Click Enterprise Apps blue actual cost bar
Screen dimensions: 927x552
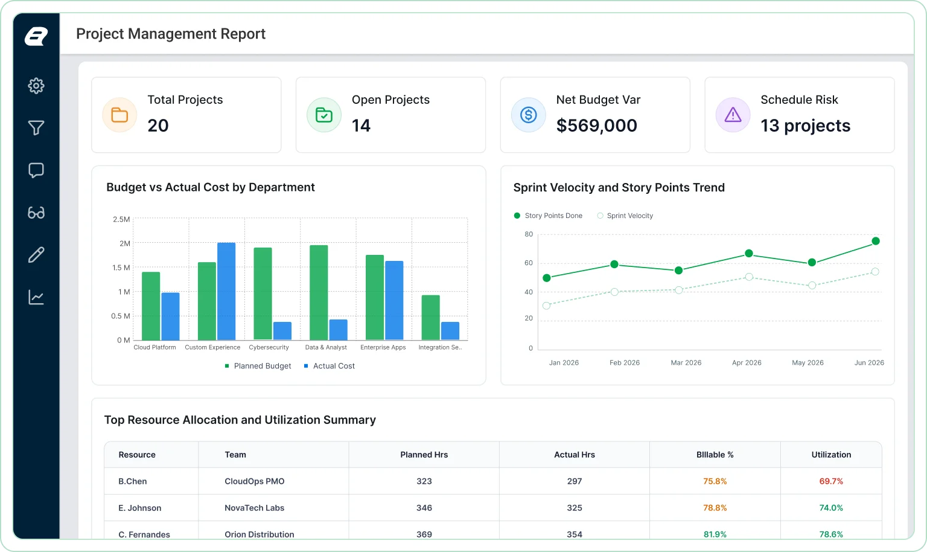pos(394,301)
